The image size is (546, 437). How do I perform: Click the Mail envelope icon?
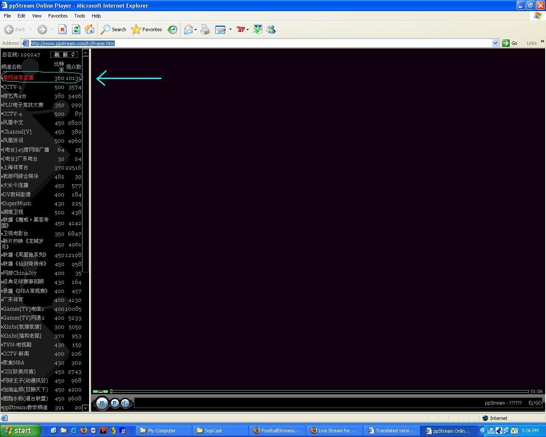(x=188, y=29)
